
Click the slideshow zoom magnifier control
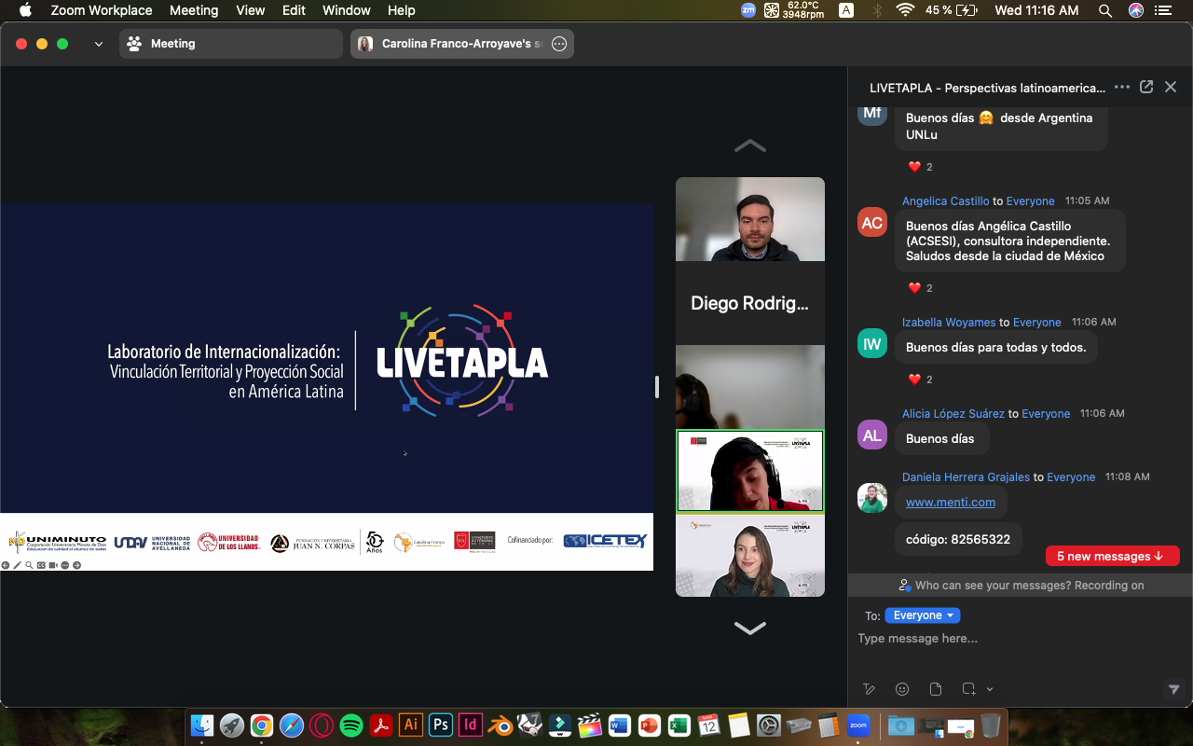point(30,565)
